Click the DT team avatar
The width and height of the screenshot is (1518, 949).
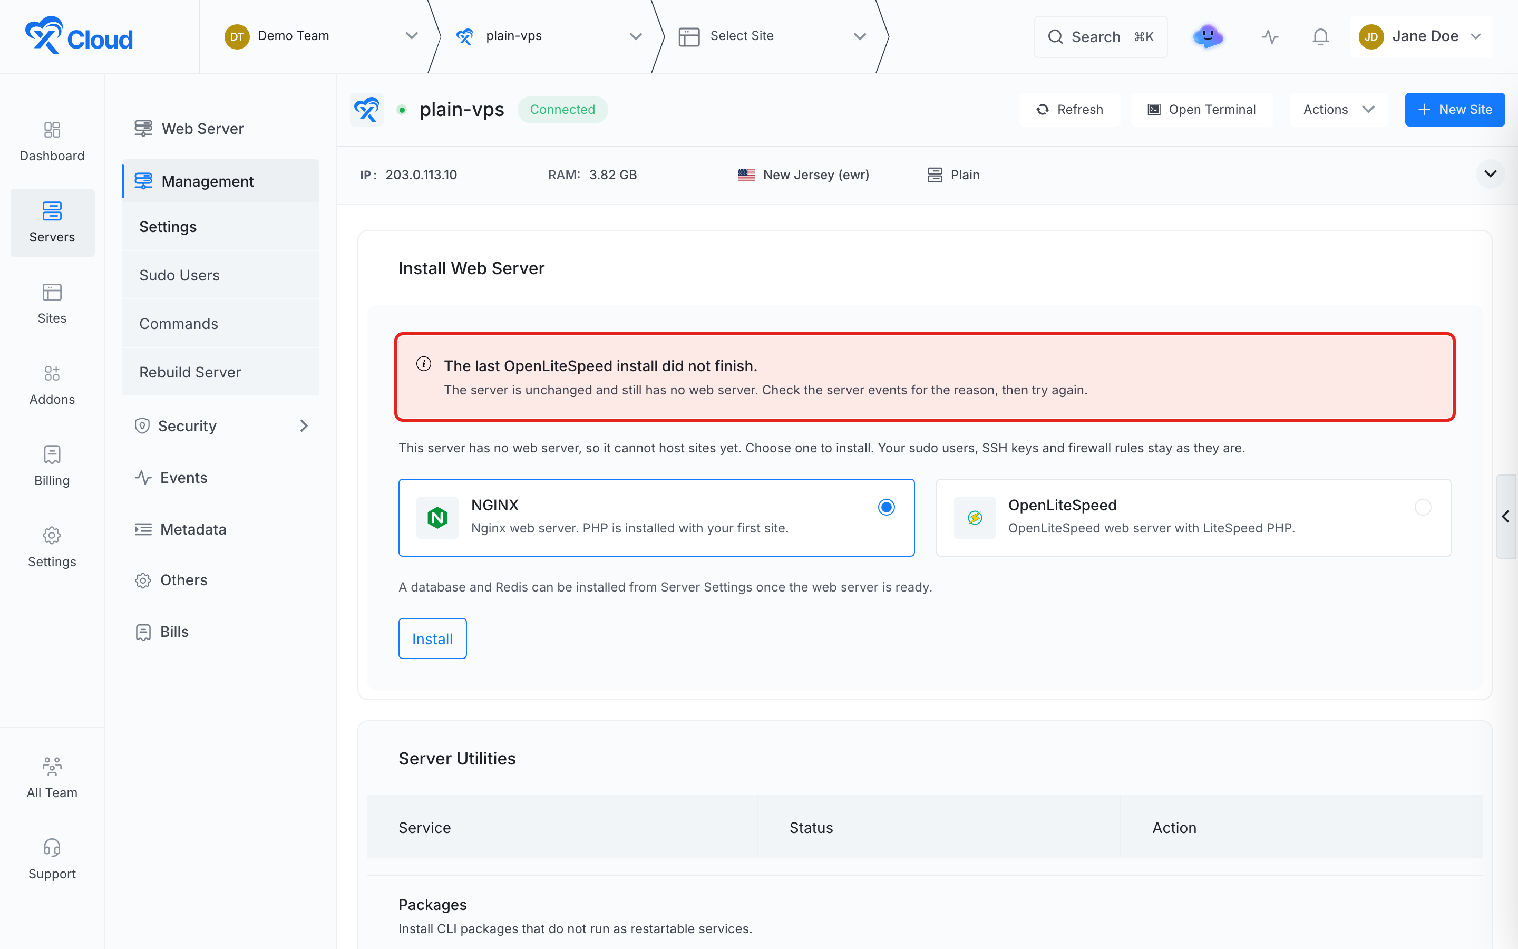pos(237,36)
